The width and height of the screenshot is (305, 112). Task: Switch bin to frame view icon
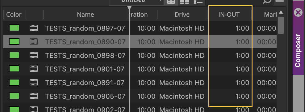coord(184,2)
